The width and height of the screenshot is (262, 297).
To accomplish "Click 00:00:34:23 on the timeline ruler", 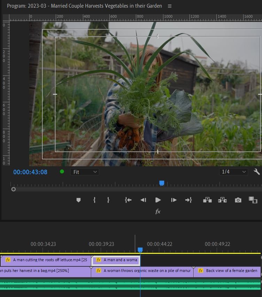I will [x=43, y=244].
